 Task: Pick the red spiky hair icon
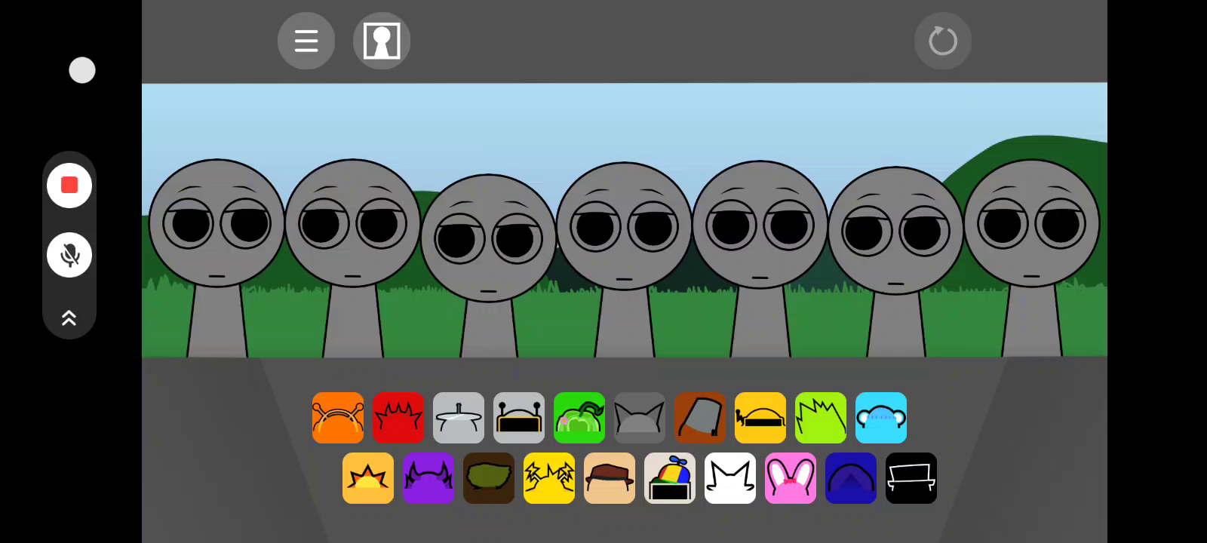(x=398, y=418)
